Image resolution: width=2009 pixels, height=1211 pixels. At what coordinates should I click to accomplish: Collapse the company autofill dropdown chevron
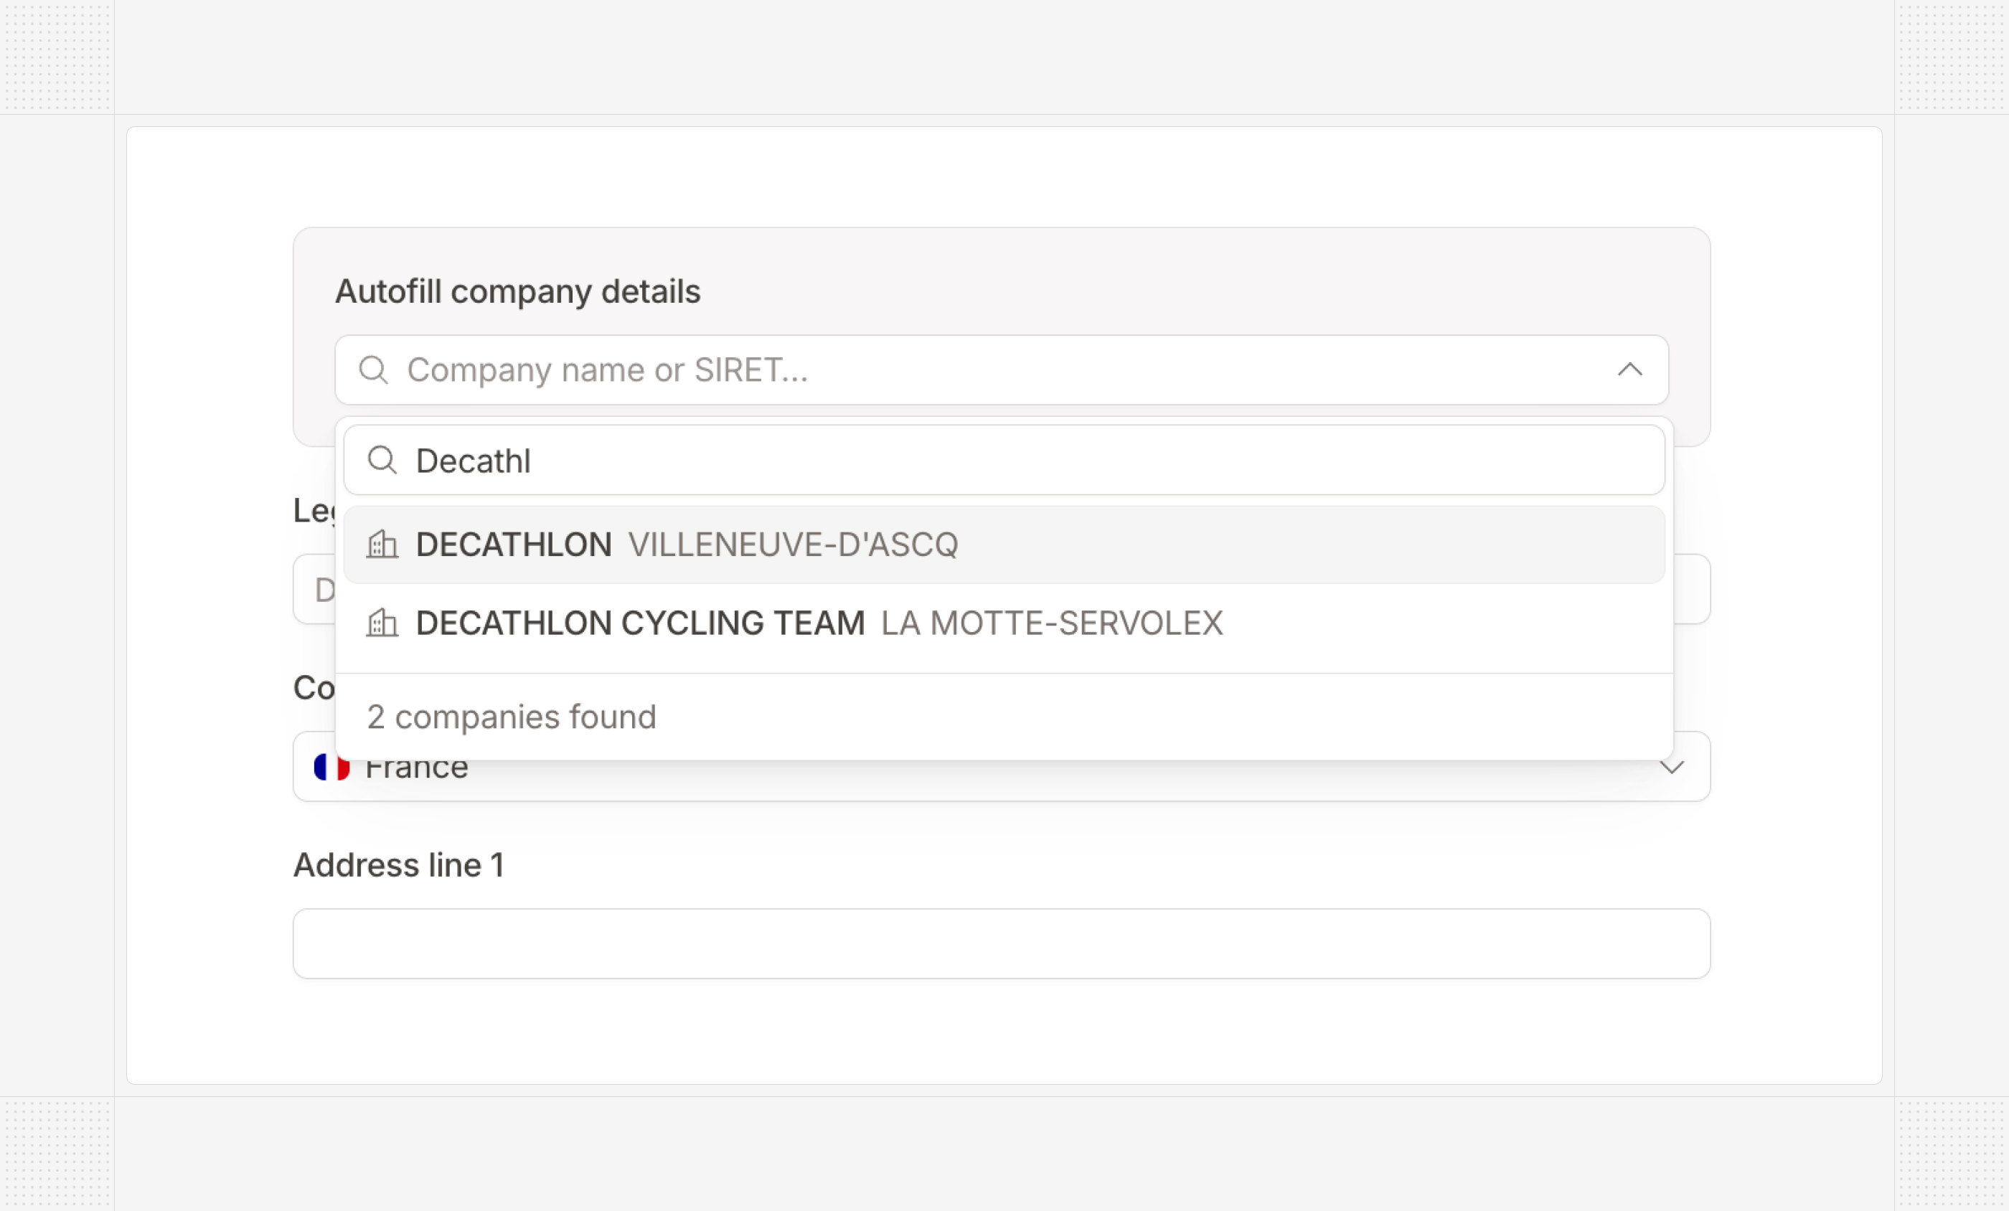pyautogui.click(x=1629, y=370)
